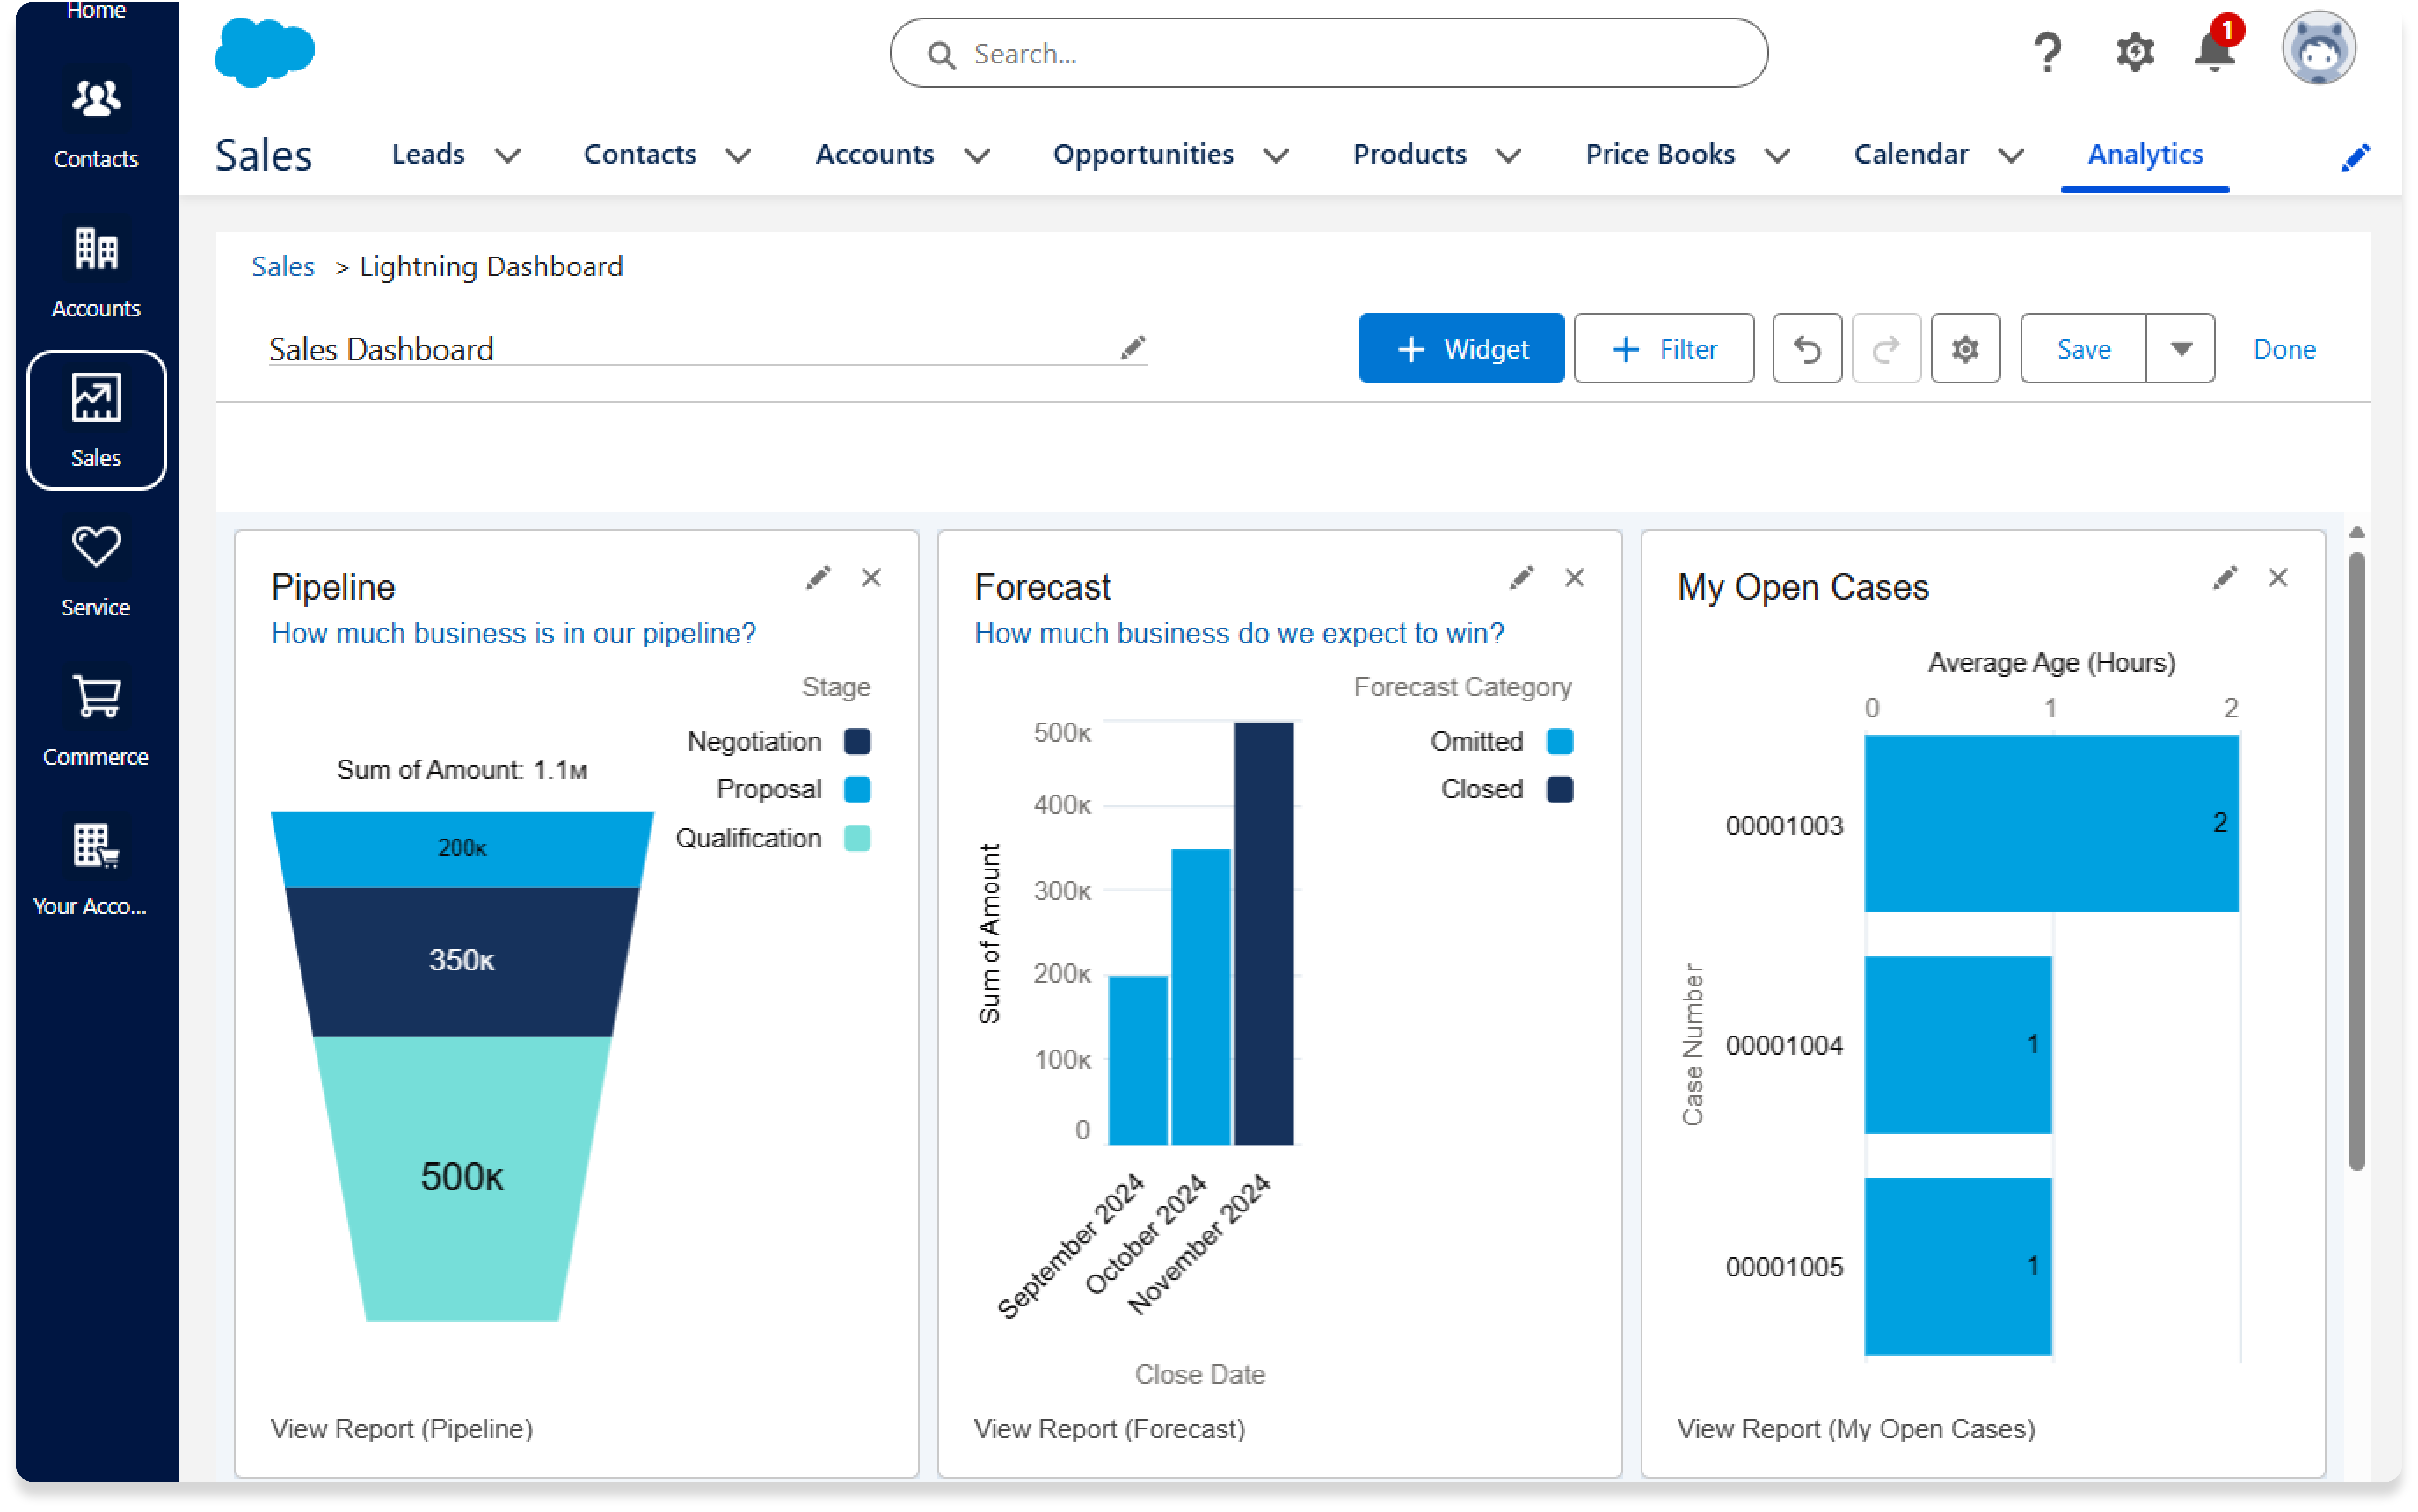The height and width of the screenshot is (1512, 2418).
Task: Click the Negotiation legend color swatch
Action: click(857, 742)
